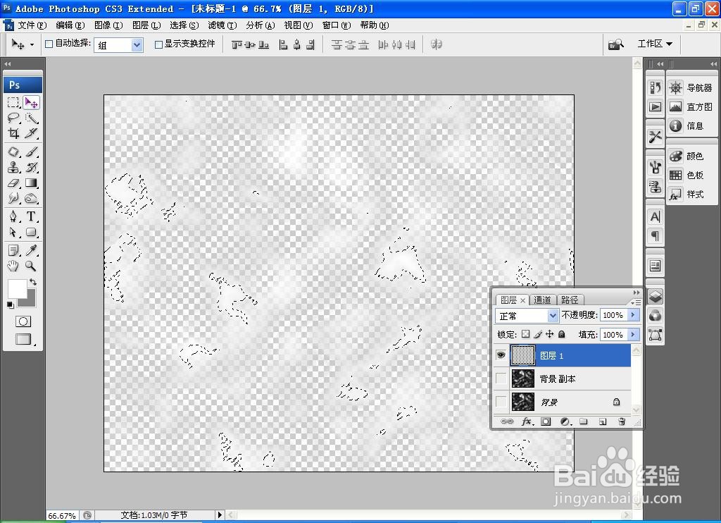Screen dimensions: 721x523
Task: Select the Slice tool
Action: tap(31, 133)
